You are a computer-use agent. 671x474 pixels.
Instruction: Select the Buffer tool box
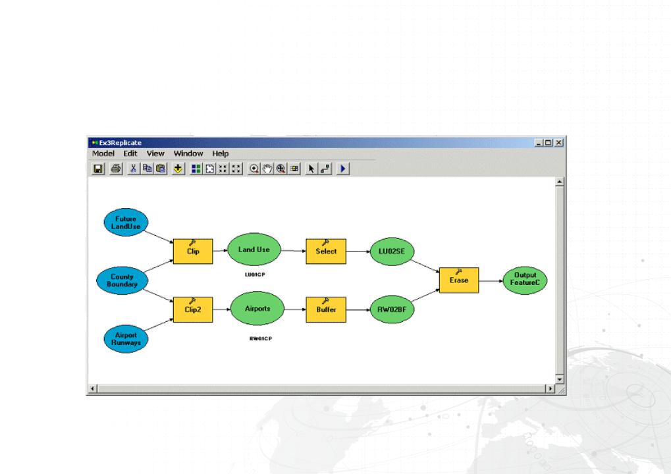(326, 309)
